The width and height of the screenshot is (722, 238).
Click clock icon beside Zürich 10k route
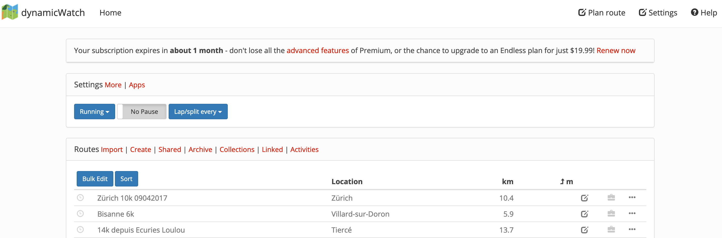coord(81,198)
